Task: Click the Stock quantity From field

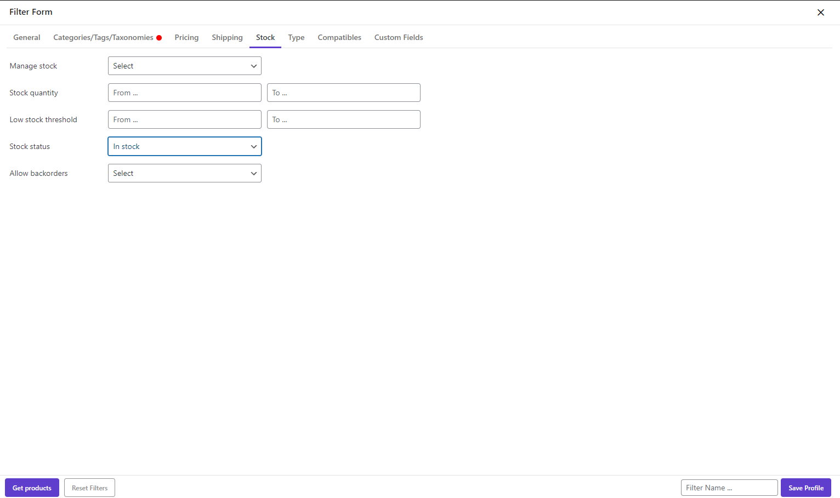Action: click(x=184, y=93)
